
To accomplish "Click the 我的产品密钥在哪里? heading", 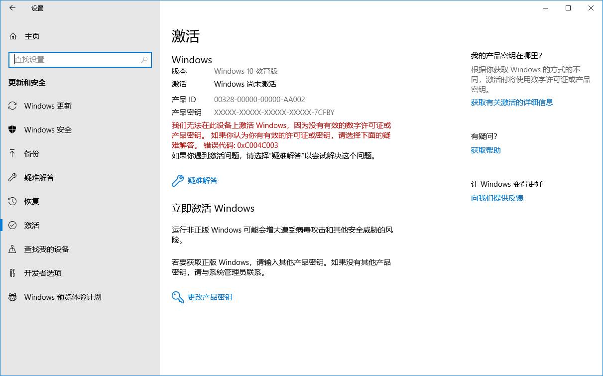I will [506, 55].
